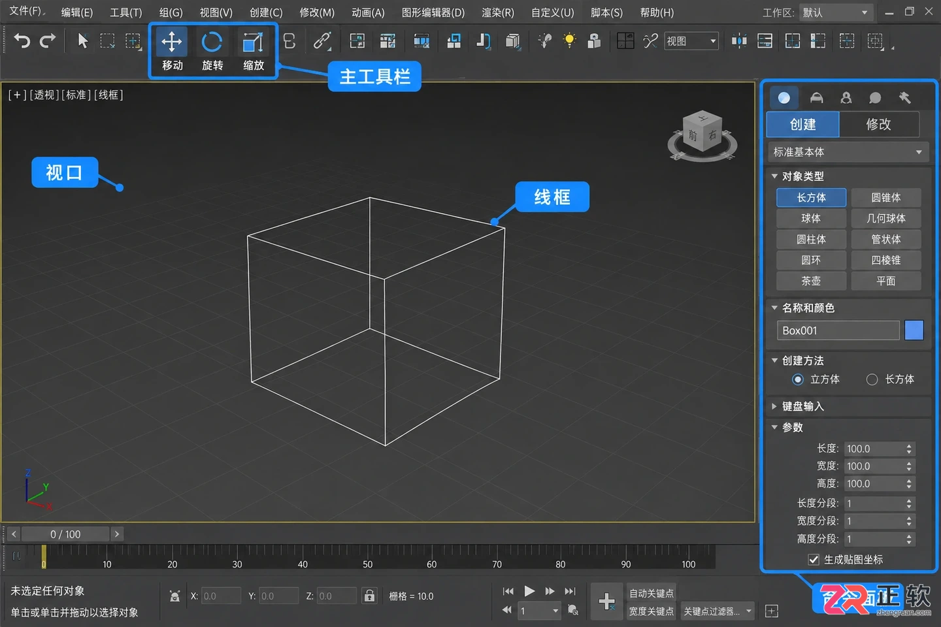The height and width of the screenshot is (627, 941).
Task: Activate the 缩放 scale tool
Action: tap(253, 42)
